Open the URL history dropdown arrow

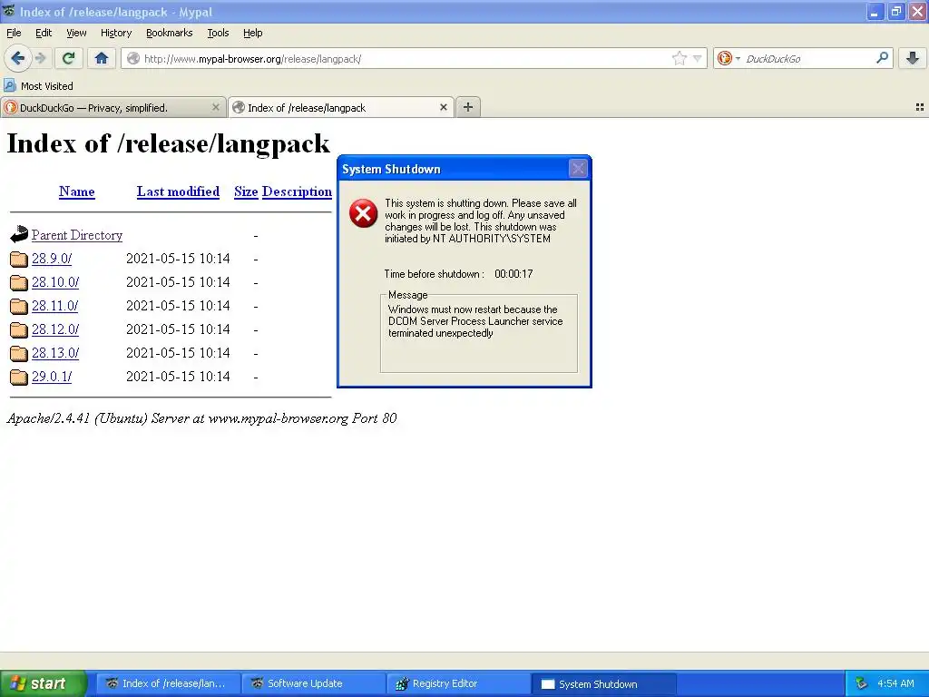pos(698,58)
